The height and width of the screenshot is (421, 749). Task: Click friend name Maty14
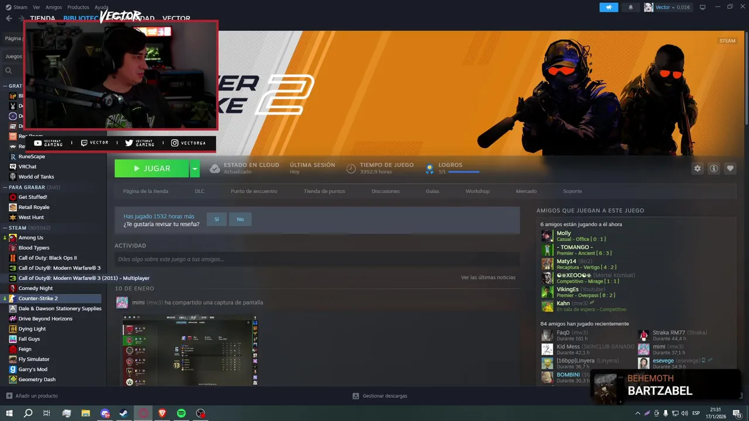(566, 261)
